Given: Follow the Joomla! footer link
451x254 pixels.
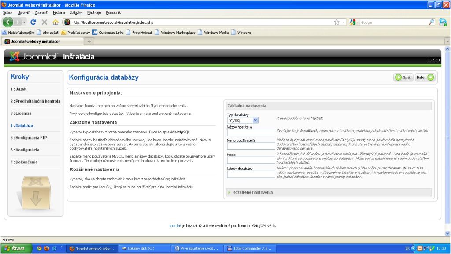Looking at the screenshot, I should click(175, 225).
